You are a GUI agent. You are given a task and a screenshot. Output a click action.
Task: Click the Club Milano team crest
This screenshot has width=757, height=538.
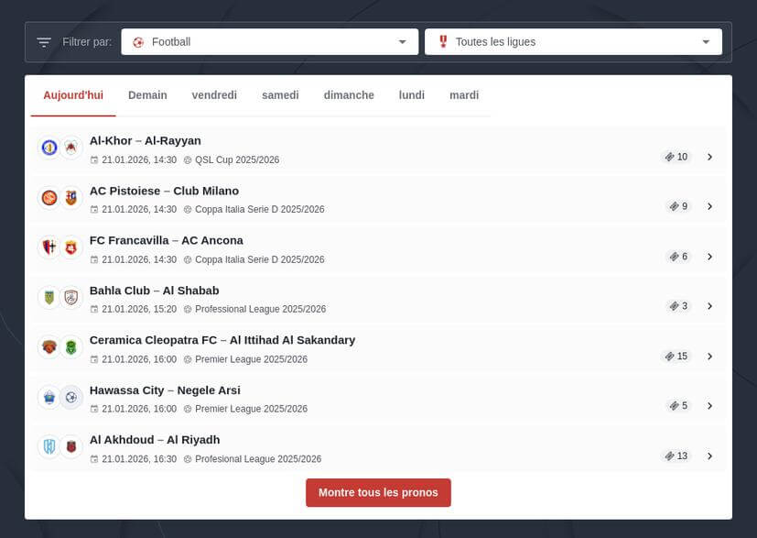(71, 197)
